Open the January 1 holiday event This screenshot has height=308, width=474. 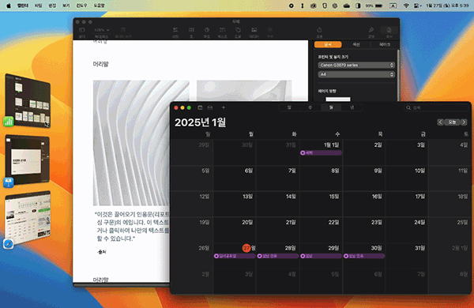[321, 153]
